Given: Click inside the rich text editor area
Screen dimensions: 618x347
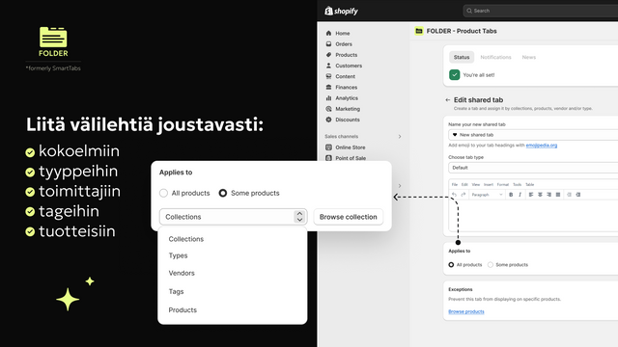Looking at the screenshot, I should (x=533, y=215).
